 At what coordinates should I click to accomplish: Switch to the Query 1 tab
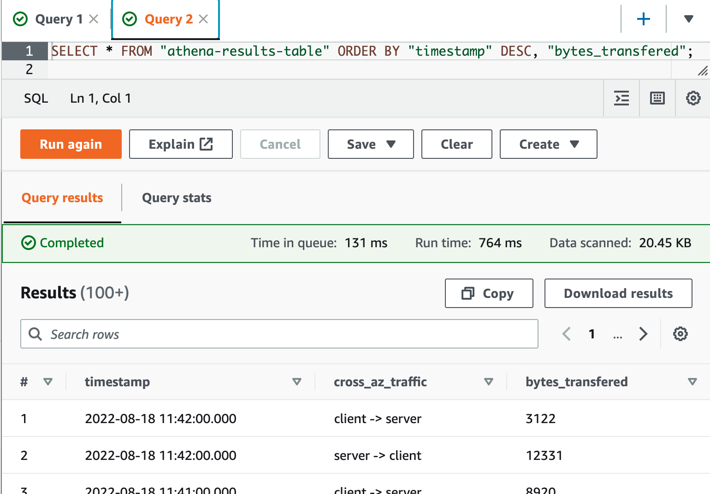point(59,19)
